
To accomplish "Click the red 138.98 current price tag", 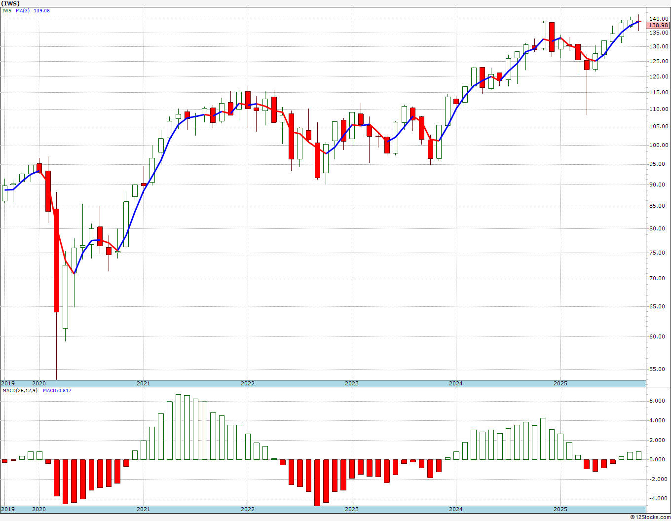I will 658,25.
